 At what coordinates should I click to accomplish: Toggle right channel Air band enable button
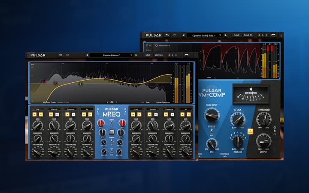(182, 115)
